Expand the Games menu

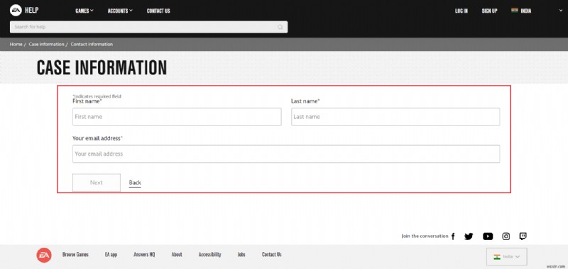pos(84,11)
